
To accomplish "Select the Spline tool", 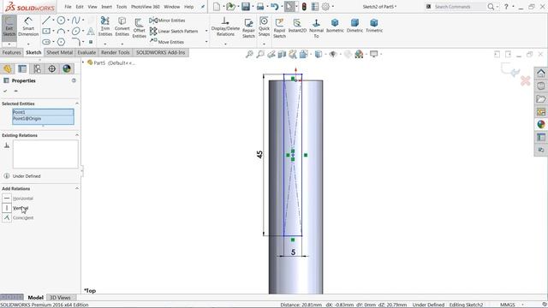I will coord(76,21).
